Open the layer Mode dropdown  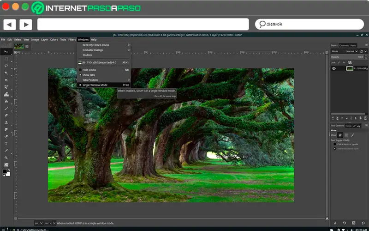pyautogui.click(x=353, y=51)
